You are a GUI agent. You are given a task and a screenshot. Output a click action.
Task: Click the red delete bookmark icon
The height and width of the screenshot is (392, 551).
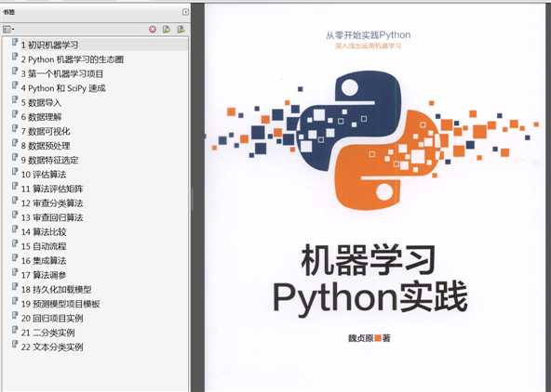click(153, 29)
